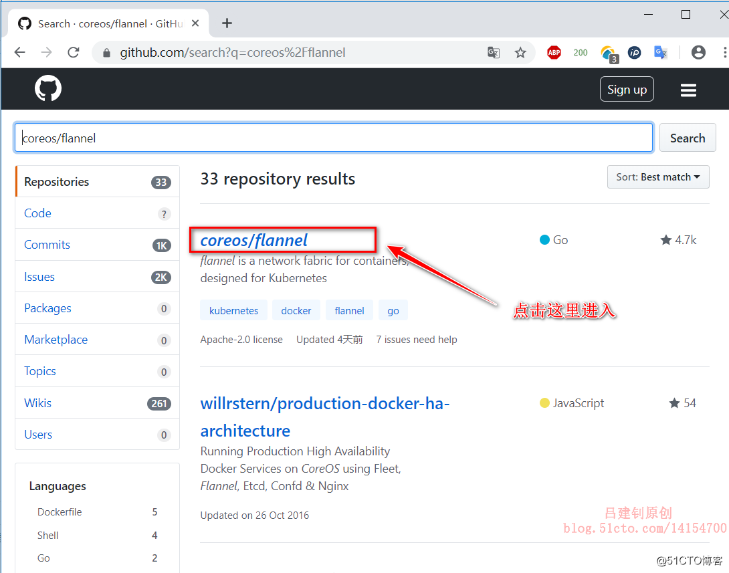Image resolution: width=729 pixels, height=573 pixels.
Task: Select the GitHub search browser tab
Action: (108, 23)
